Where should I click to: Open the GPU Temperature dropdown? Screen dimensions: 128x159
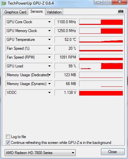tap(49, 40)
